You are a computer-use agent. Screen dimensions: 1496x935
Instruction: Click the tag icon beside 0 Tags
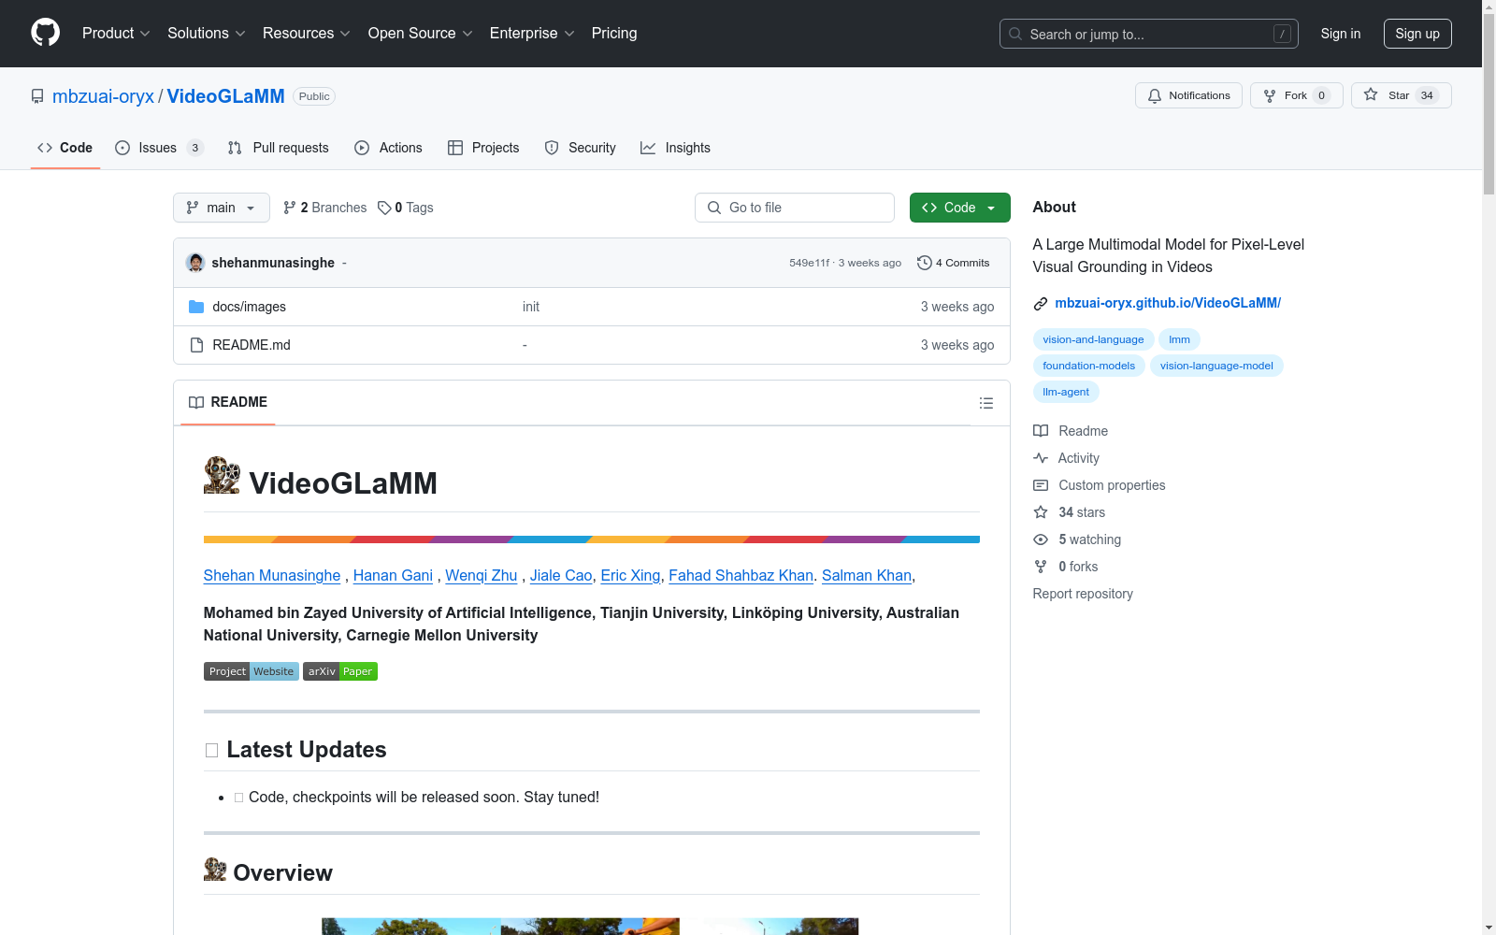384,208
